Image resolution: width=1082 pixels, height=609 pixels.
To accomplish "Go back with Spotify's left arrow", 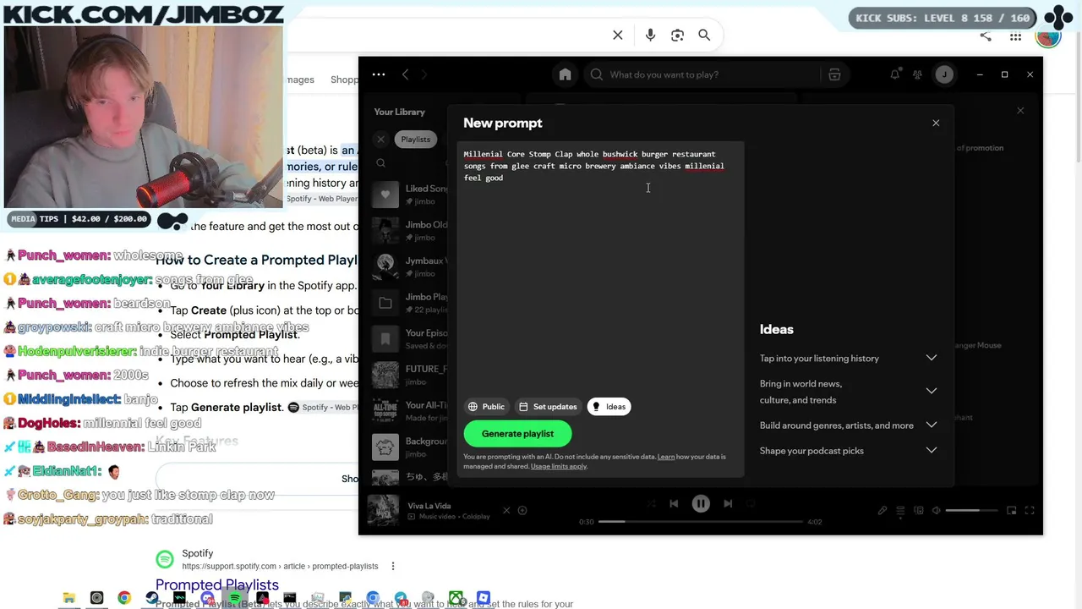I will [x=405, y=74].
